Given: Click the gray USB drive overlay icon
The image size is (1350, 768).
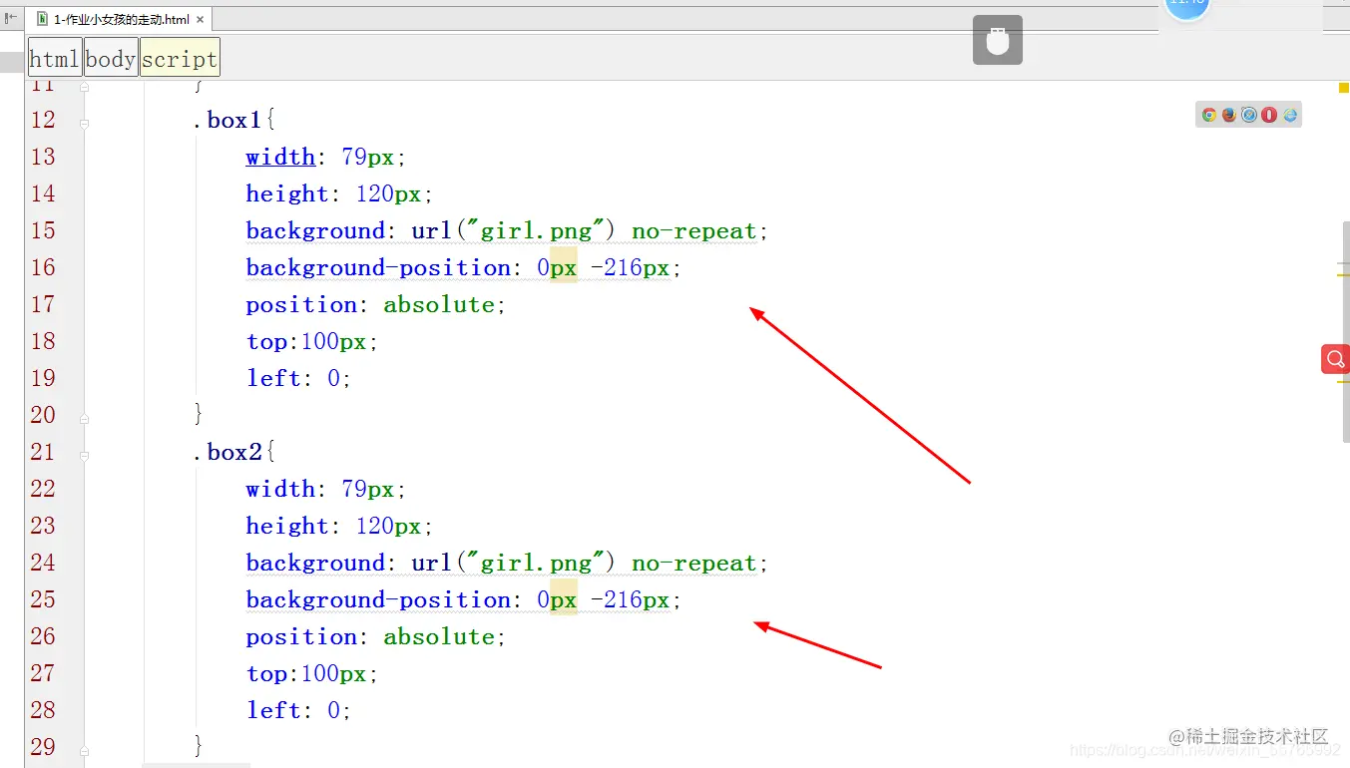Looking at the screenshot, I should (998, 41).
